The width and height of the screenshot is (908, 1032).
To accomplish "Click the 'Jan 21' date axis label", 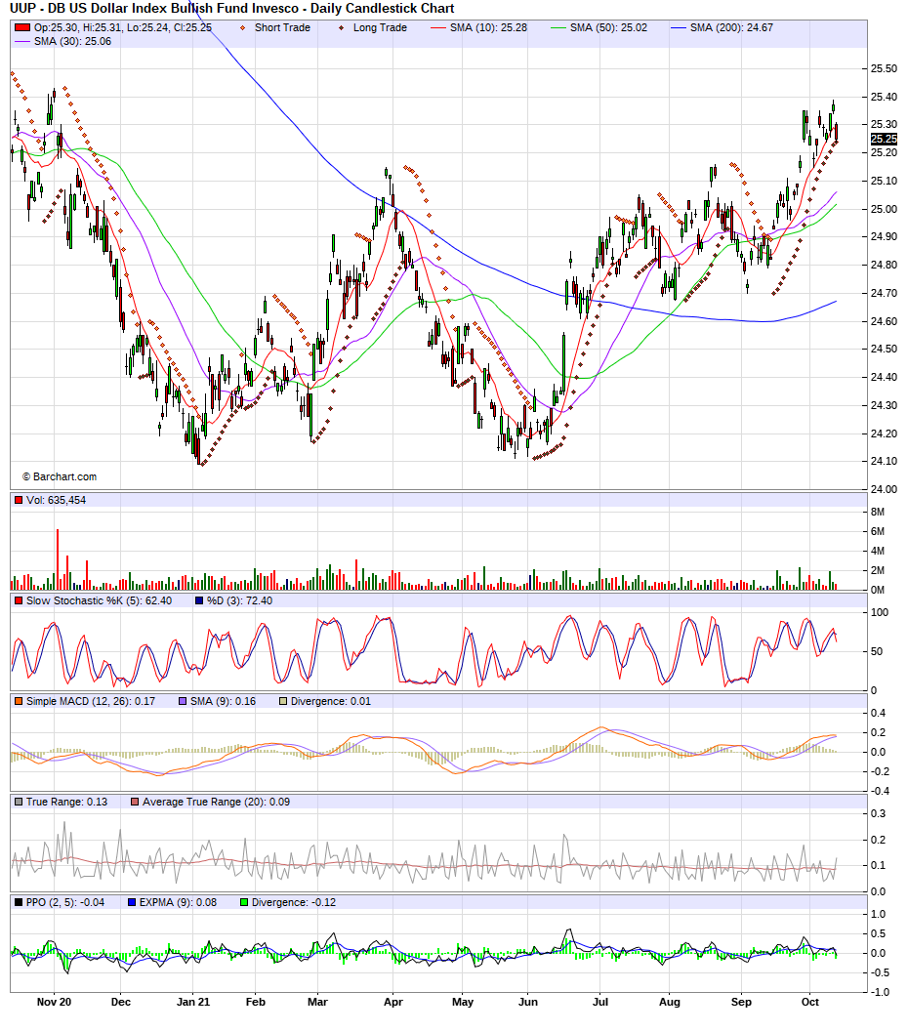I will point(193,1003).
